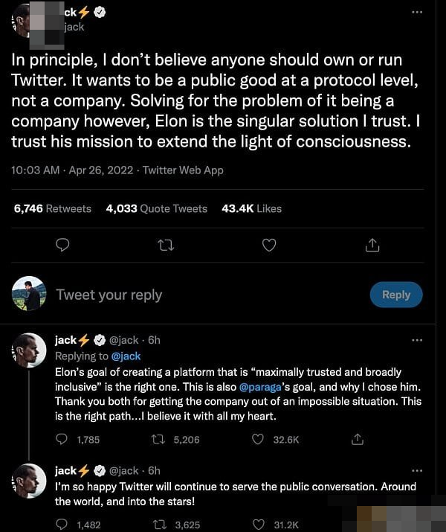Like the last reply with 31.2K likes

258,525
